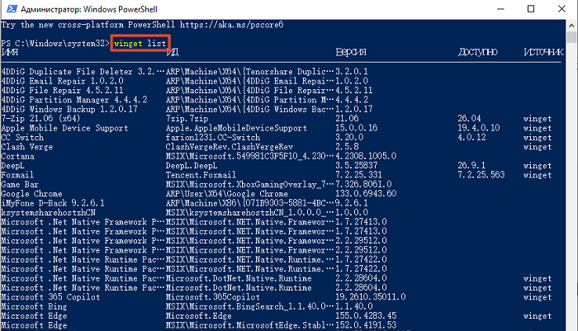The width and height of the screenshot is (578, 331).
Task: Click winget source in Microsoft 365 Copilot row
Action: point(538,297)
